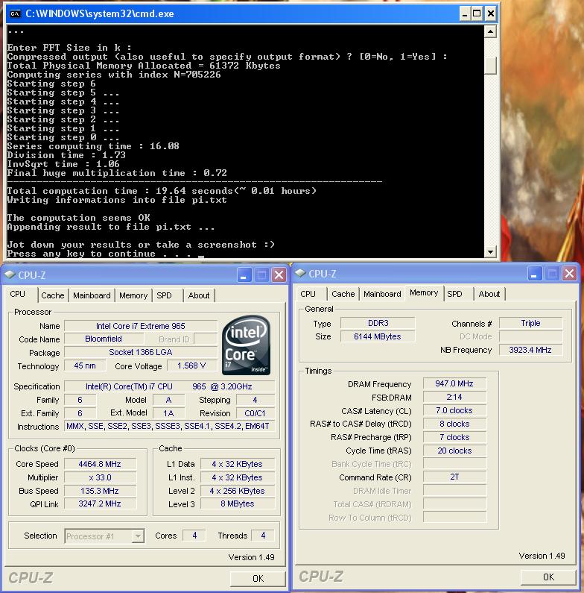The width and height of the screenshot is (584, 593).
Task: Click the Command Rate value '2T'
Action: click(454, 477)
